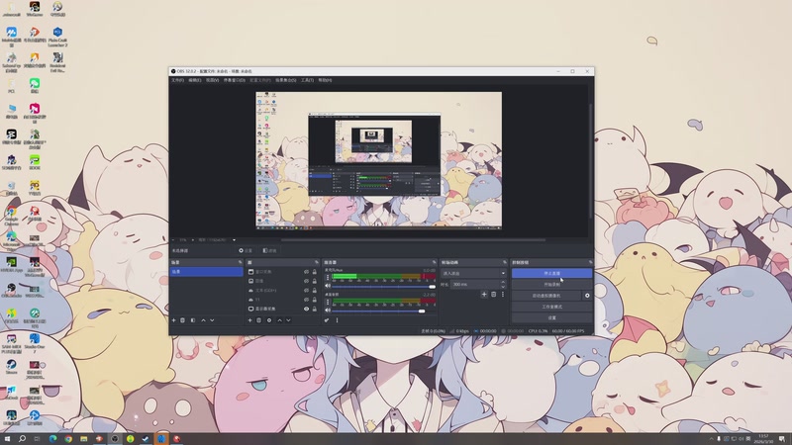Image resolution: width=792 pixels, height=445 pixels.
Task: Add a new source with the plus icon
Action: pos(249,320)
